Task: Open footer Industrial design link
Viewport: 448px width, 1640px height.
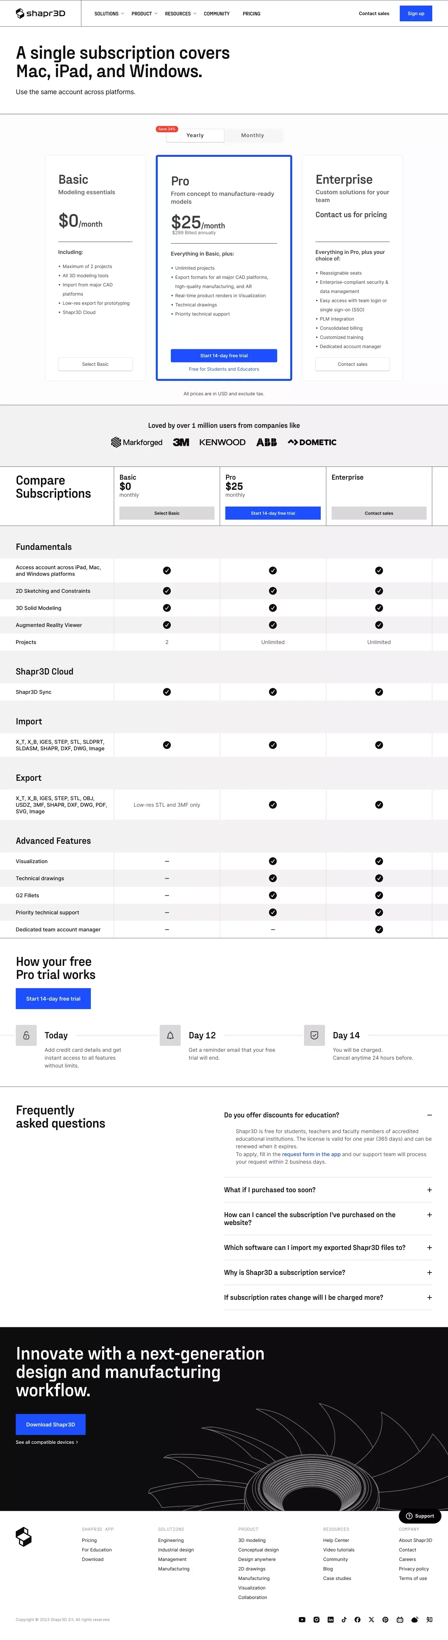Action: [x=176, y=1549]
